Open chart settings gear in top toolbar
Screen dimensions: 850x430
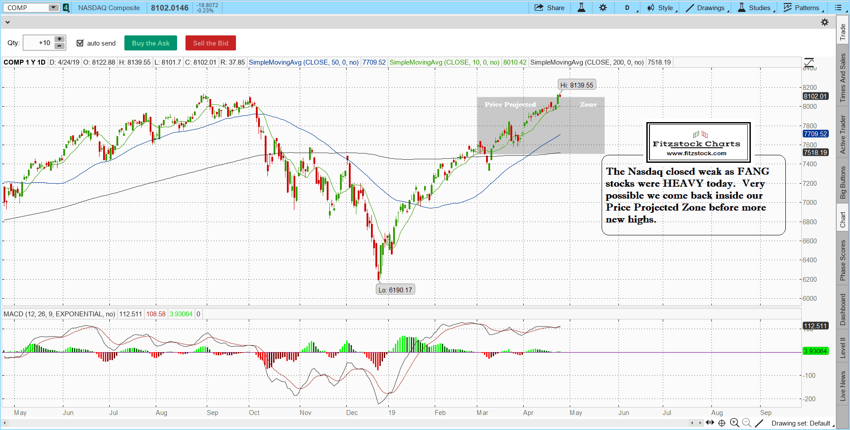point(603,8)
